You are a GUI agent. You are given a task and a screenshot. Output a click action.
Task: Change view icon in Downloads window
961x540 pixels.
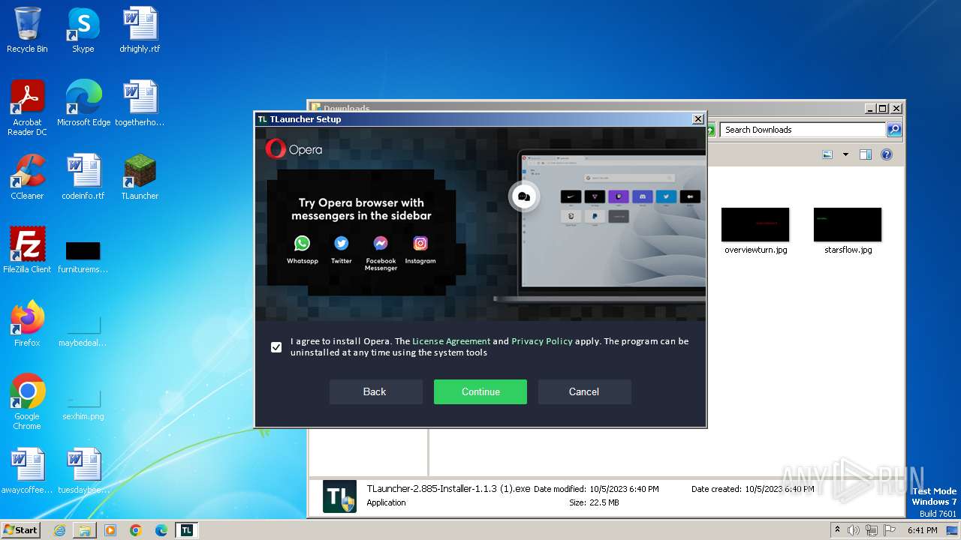click(x=827, y=154)
